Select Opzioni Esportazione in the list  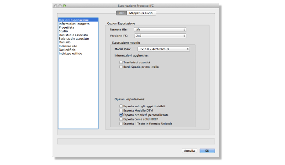78,20
